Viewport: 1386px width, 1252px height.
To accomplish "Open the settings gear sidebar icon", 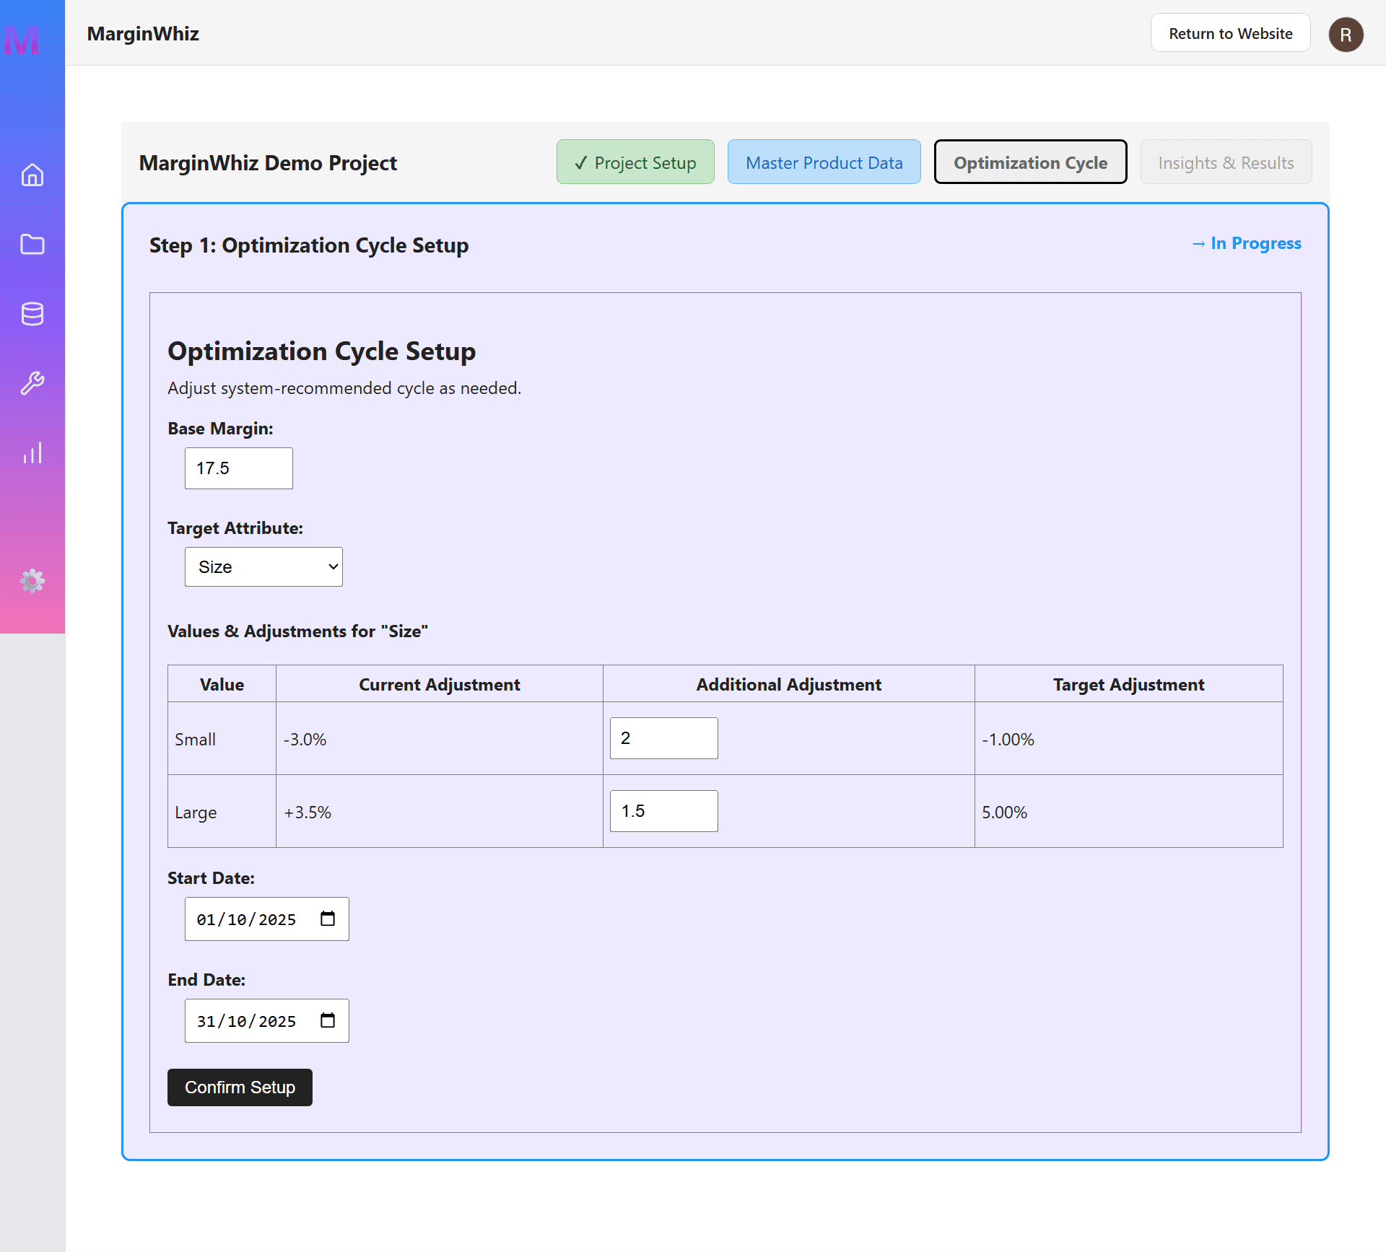I will (x=32, y=581).
